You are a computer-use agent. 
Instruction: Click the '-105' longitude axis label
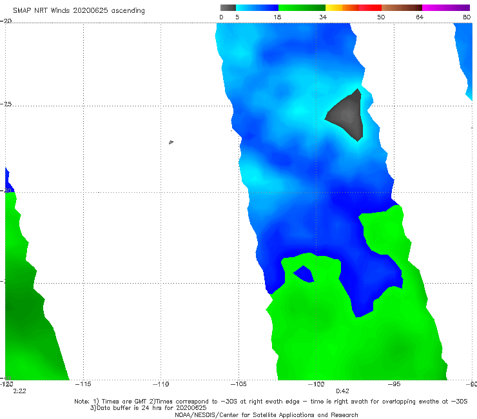click(238, 384)
